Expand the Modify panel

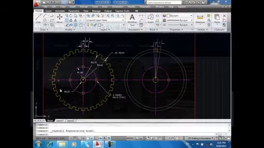70,30
